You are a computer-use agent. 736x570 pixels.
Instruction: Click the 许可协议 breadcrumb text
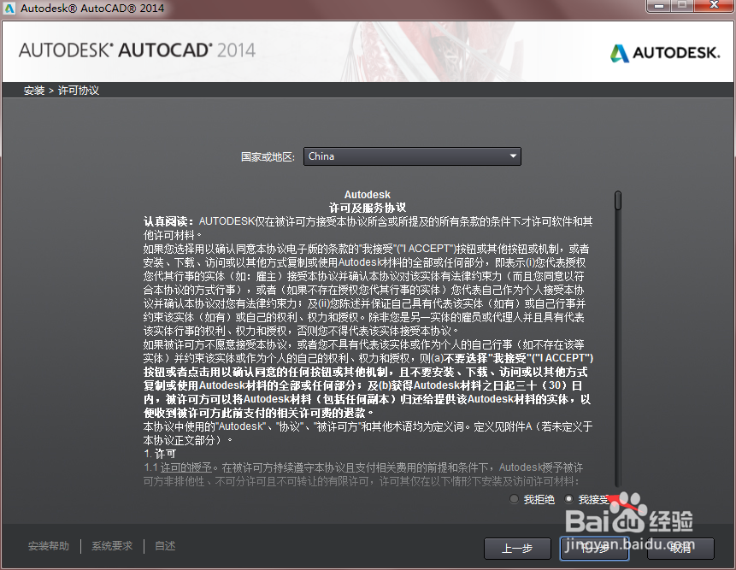coord(79,91)
